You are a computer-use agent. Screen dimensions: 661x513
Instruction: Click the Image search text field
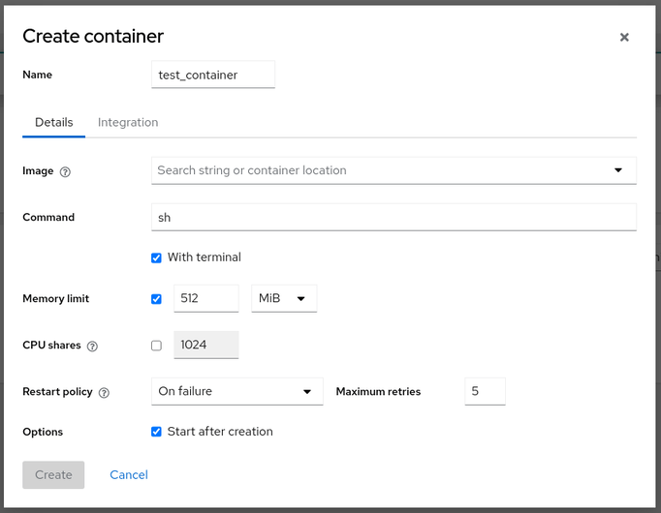click(378, 170)
